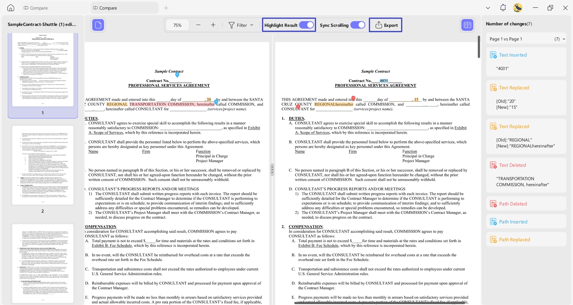The height and width of the screenshot is (305, 573).
Task: Turn off Highlight Result switch
Action: [306, 25]
